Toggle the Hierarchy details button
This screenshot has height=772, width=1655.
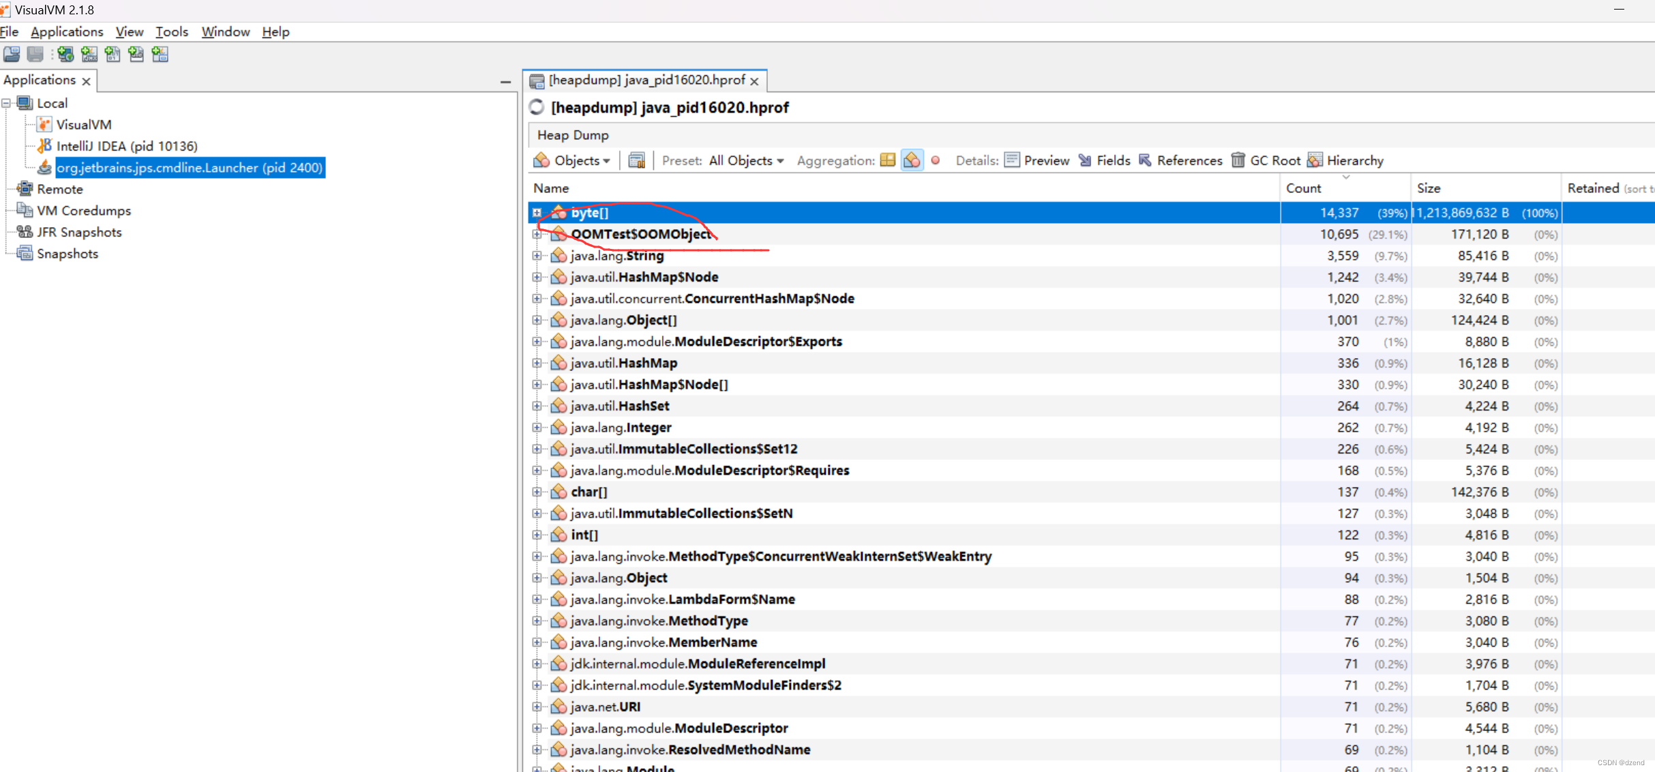point(1346,160)
